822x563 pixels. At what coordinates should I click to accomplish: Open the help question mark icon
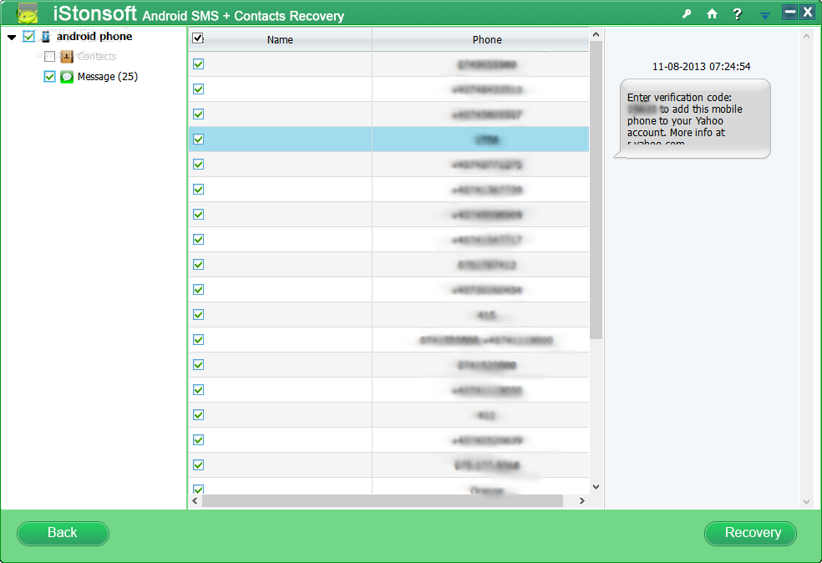point(737,14)
